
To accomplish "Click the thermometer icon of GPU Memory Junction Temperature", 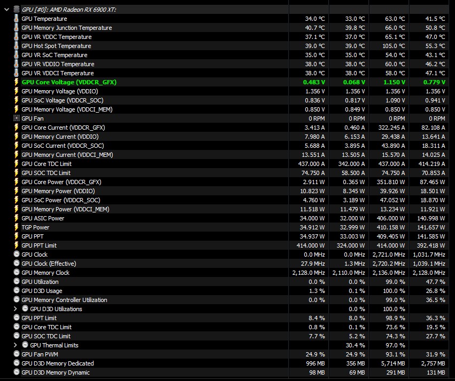I will pyautogui.click(x=16, y=28).
